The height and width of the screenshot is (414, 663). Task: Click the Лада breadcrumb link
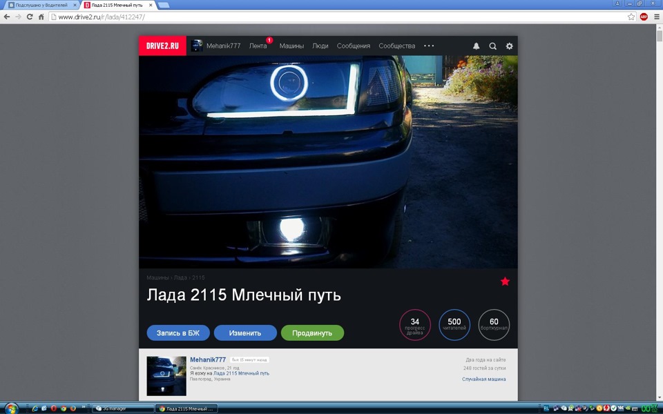(x=180, y=277)
